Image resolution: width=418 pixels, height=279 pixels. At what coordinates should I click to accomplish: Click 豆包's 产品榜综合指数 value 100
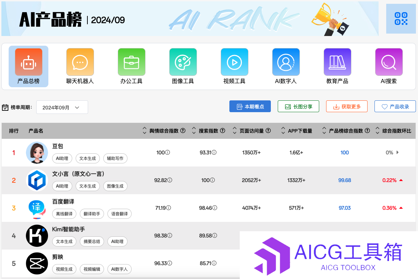345,153
